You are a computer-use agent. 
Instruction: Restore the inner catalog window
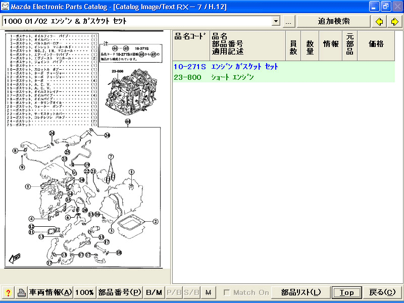(386, 7)
